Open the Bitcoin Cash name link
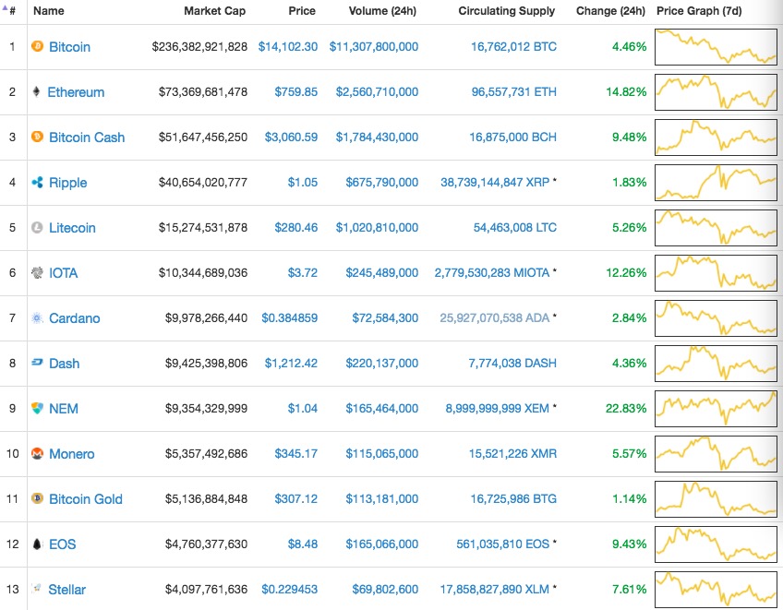The width and height of the screenshot is (783, 610). (x=87, y=138)
